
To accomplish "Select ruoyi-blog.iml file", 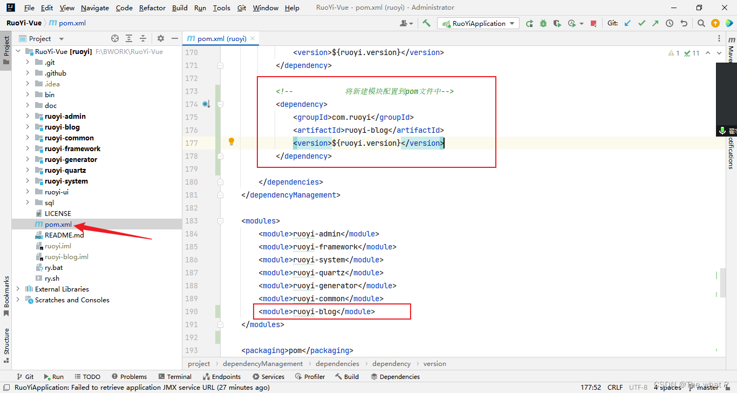I will pos(66,256).
